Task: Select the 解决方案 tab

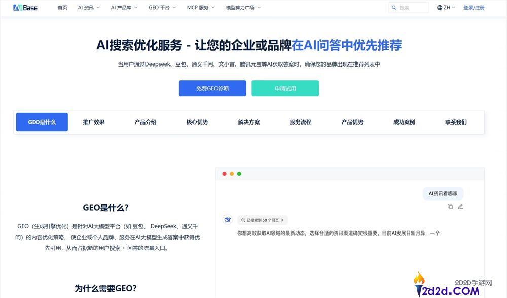Action: (x=249, y=122)
